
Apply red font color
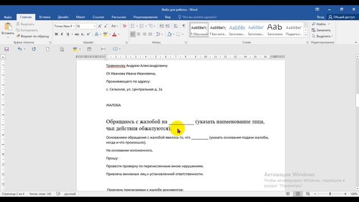[x=114, y=34]
